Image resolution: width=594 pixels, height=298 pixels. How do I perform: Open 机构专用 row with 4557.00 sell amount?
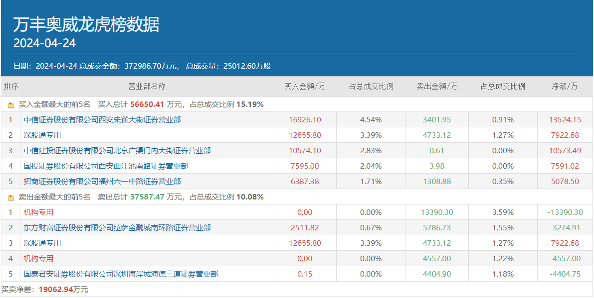[x=38, y=259]
